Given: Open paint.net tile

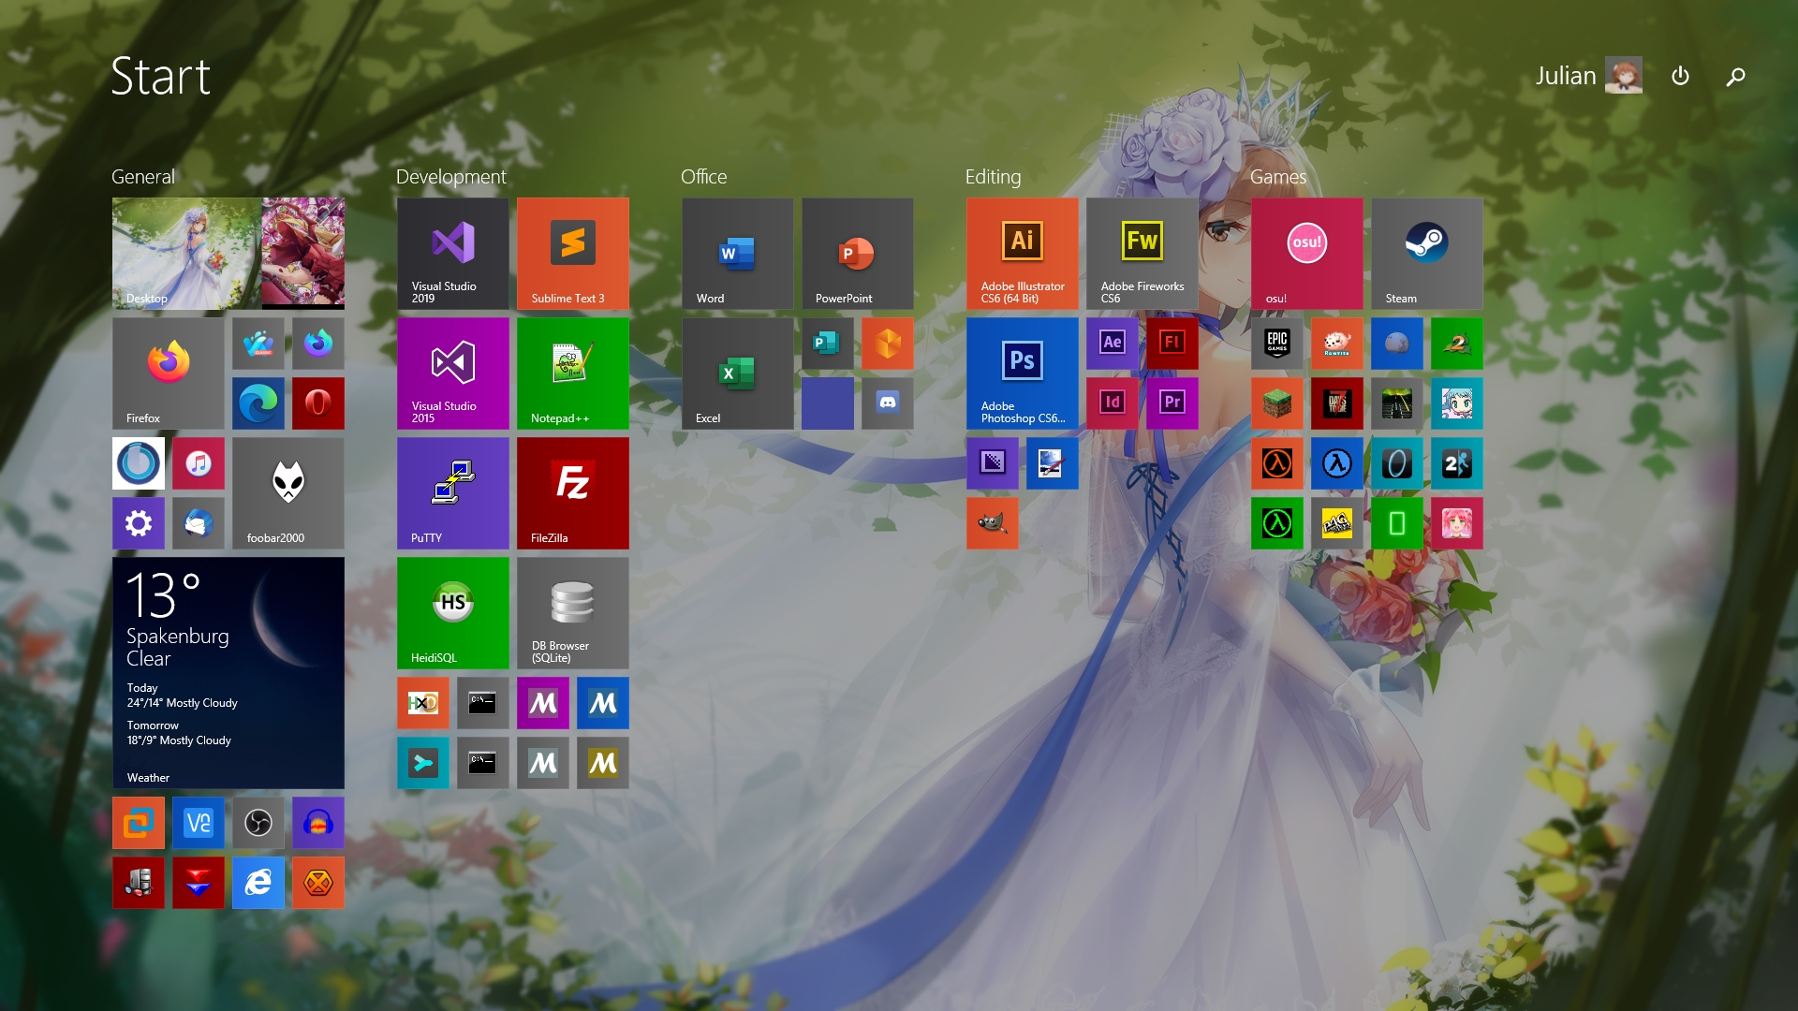Looking at the screenshot, I should [1053, 463].
